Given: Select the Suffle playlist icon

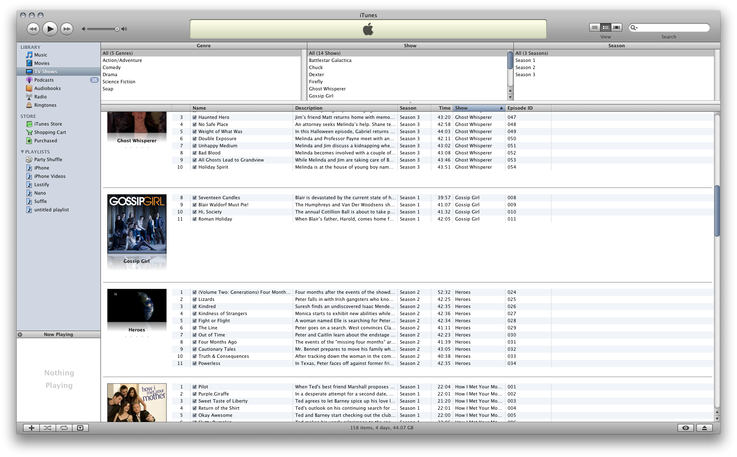Looking at the screenshot, I should tap(29, 201).
